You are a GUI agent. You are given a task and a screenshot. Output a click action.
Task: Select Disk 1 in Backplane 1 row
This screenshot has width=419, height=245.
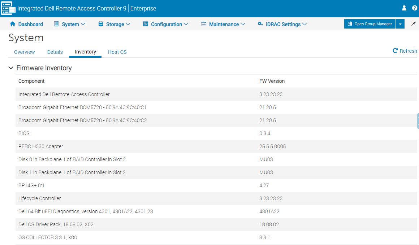point(216,172)
